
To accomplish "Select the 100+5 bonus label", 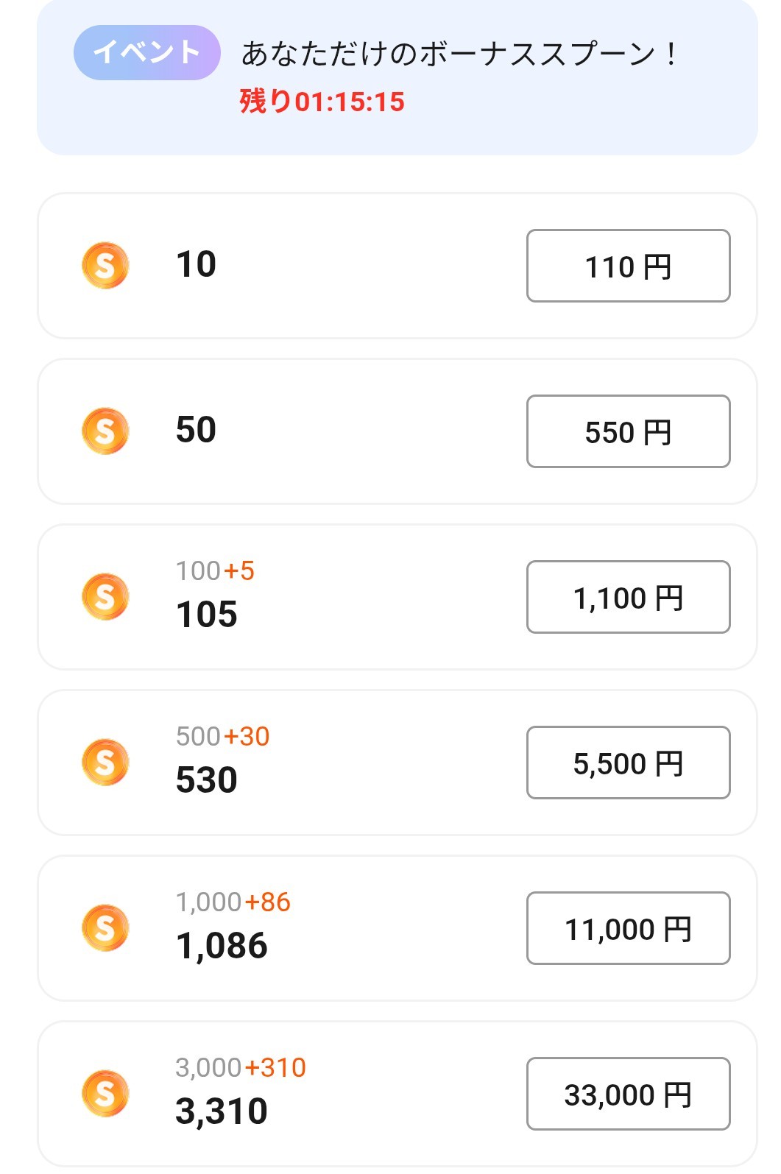I will [215, 570].
